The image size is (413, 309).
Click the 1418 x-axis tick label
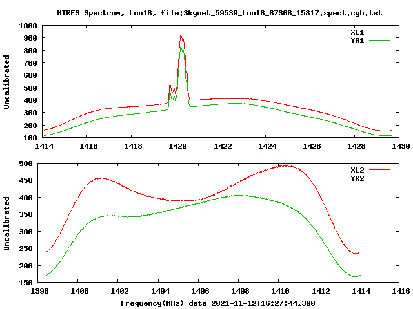134,146
